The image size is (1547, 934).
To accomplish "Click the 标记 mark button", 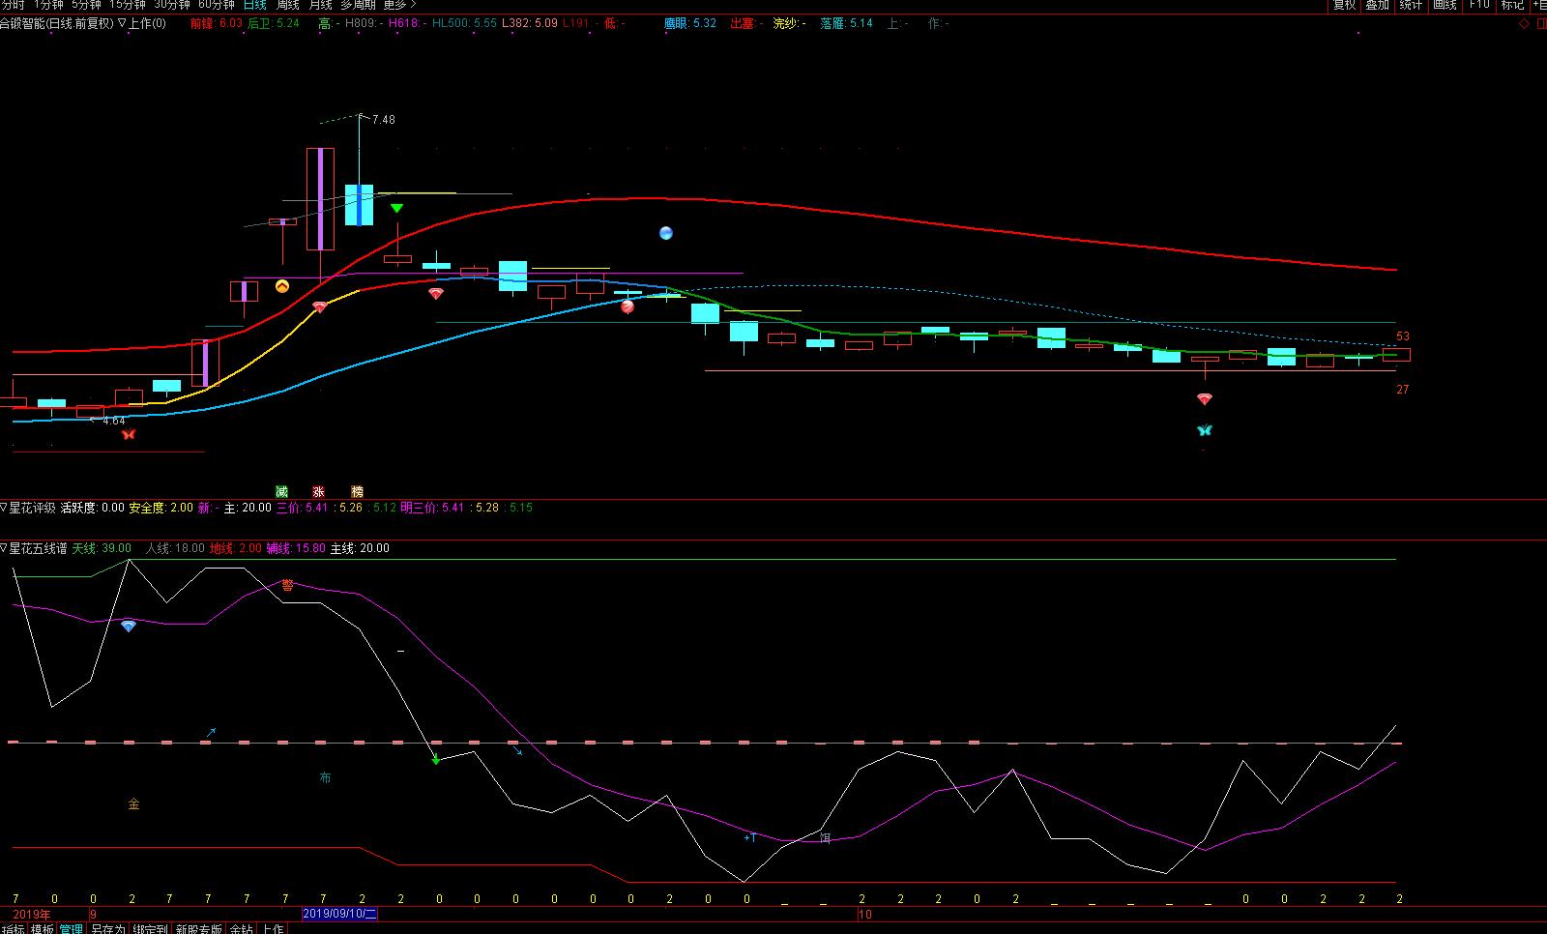I will coord(1512,5).
